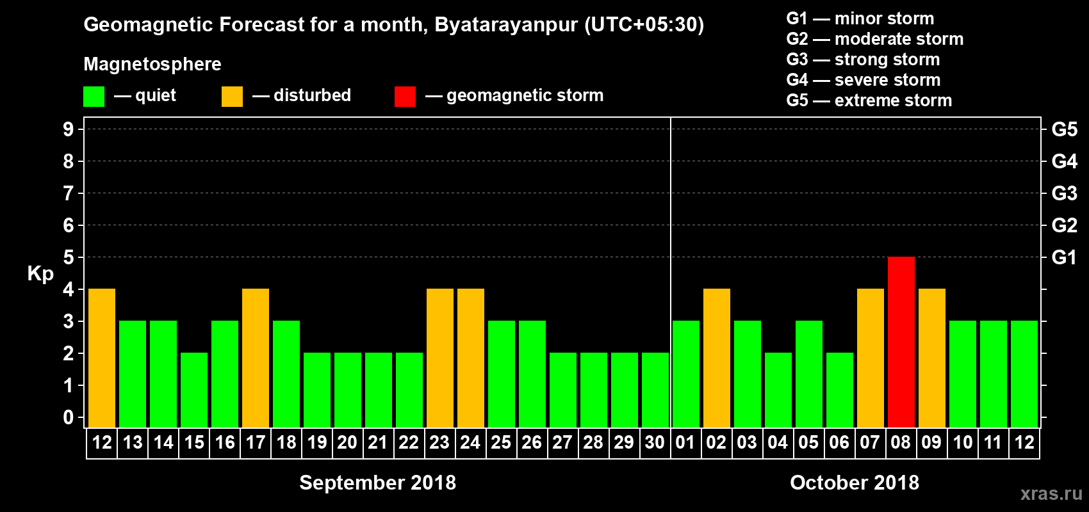Click the green quiet legend swatch
The image size is (1089, 512).
[x=94, y=97]
